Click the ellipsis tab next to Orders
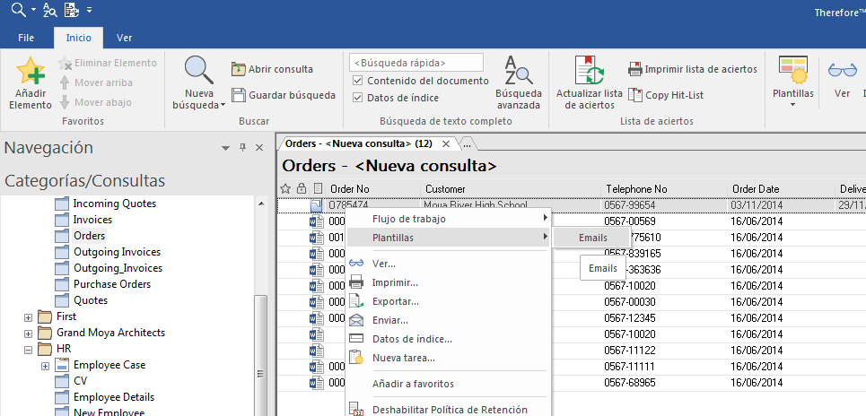Viewport: 866px width, 416px height. tap(467, 144)
